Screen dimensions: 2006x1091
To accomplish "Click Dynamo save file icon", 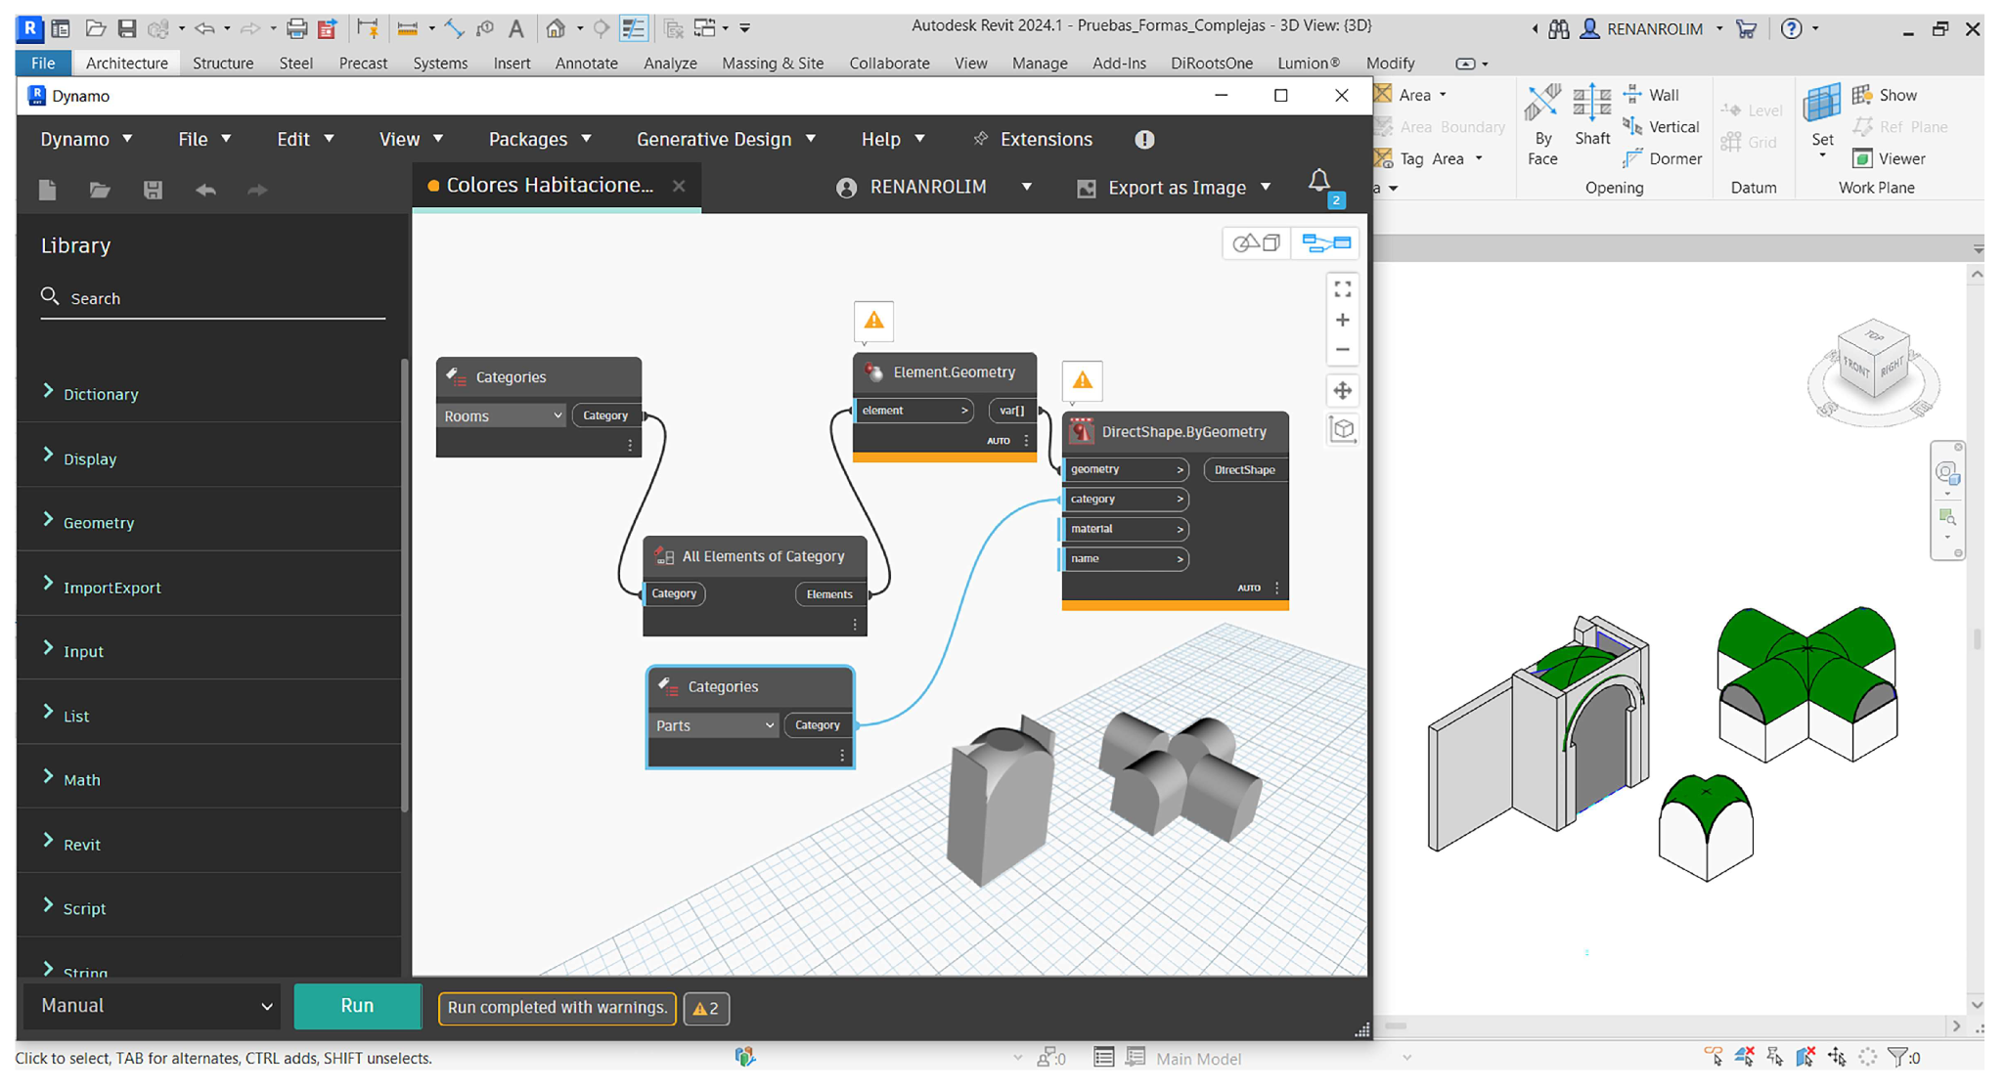I will [153, 190].
